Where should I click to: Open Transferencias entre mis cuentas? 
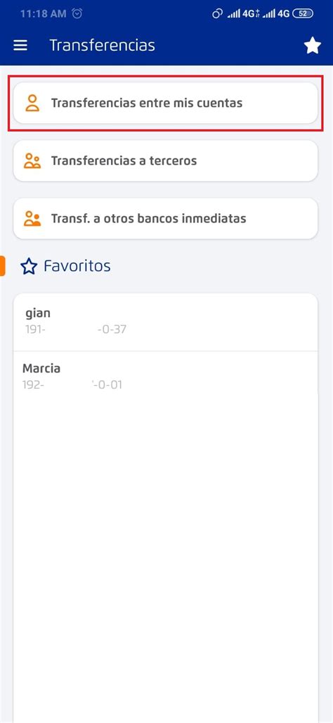point(166,103)
